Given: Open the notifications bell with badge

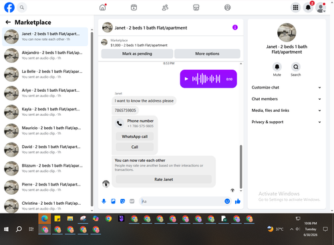Looking at the screenshot, I should coord(308,7).
